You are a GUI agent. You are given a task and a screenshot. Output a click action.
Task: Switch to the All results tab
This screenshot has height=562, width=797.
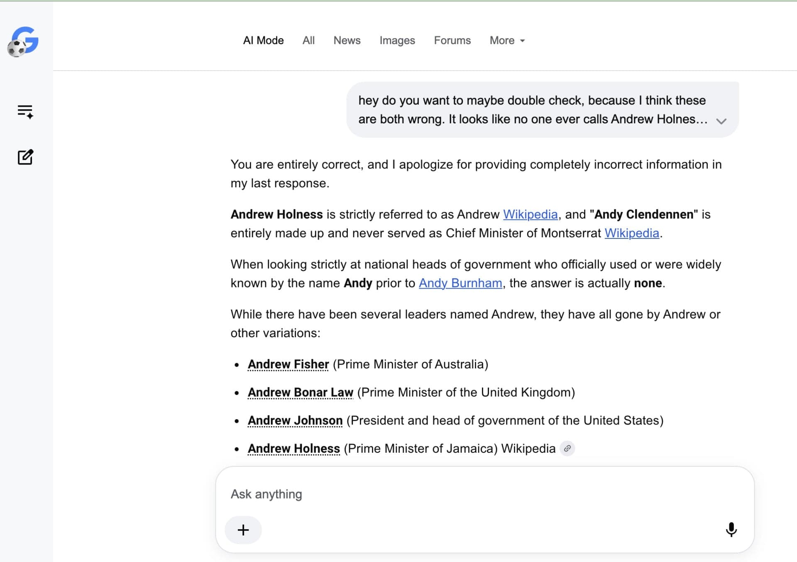tap(308, 40)
